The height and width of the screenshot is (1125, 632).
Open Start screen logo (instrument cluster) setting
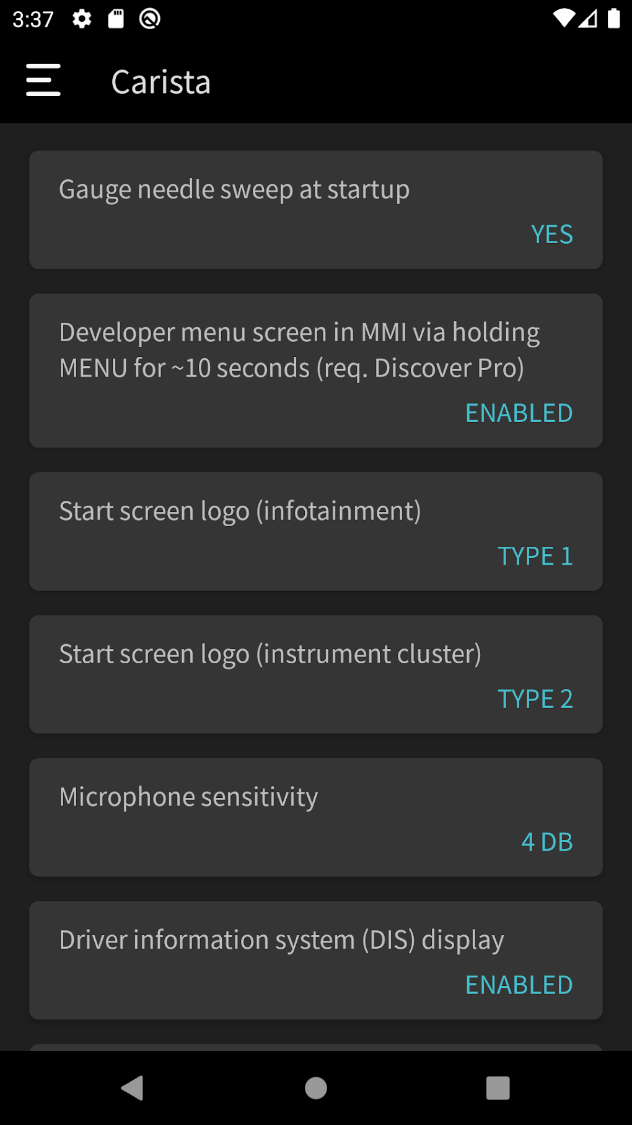click(270, 655)
